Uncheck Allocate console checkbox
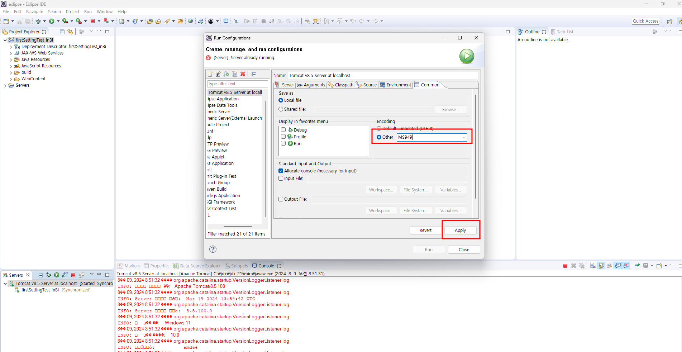The width and height of the screenshot is (682, 352). pyautogui.click(x=281, y=171)
